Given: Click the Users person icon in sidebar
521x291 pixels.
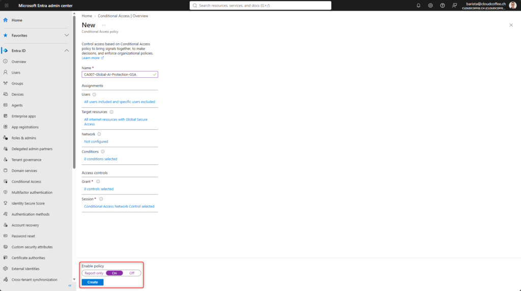Looking at the screenshot, I should pyautogui.click(x=5, y=72).
